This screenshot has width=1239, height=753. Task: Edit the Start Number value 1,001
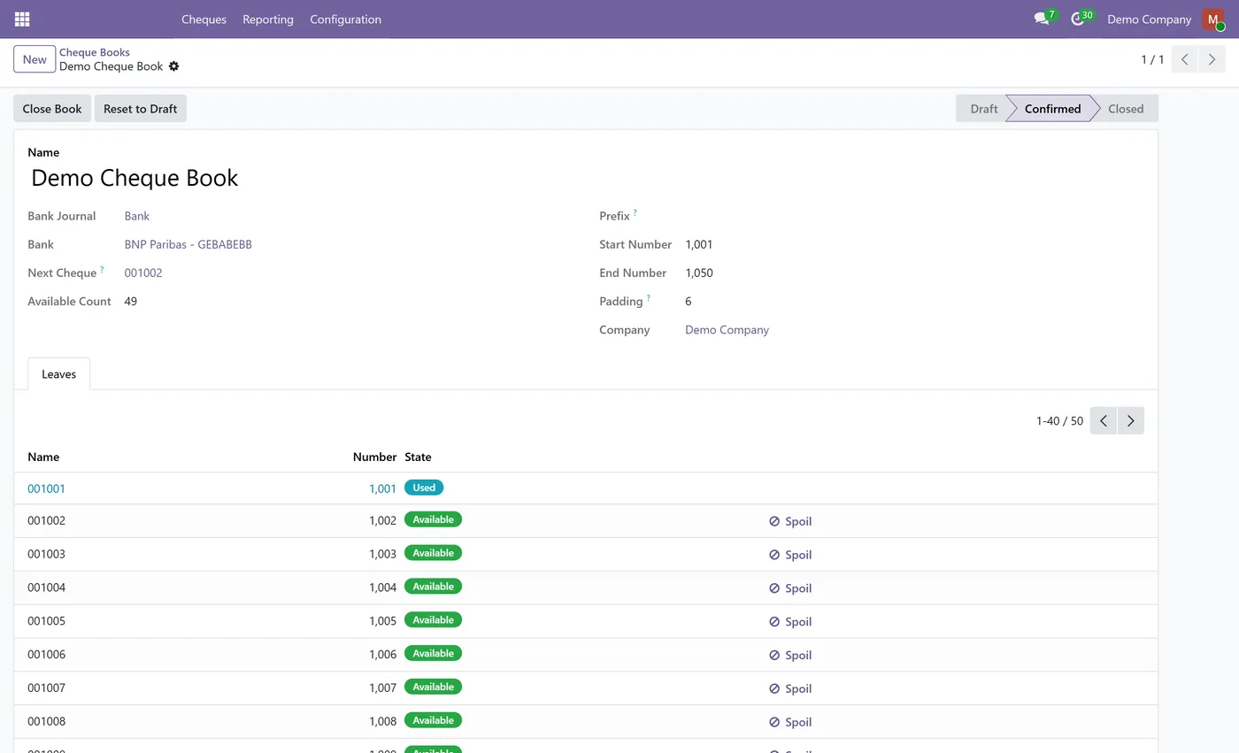pos(699,244)
